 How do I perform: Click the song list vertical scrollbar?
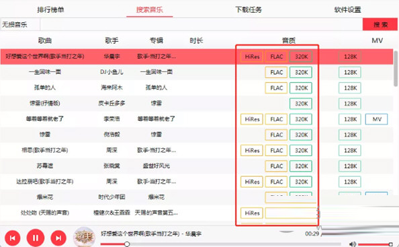[x=396, y=69]
